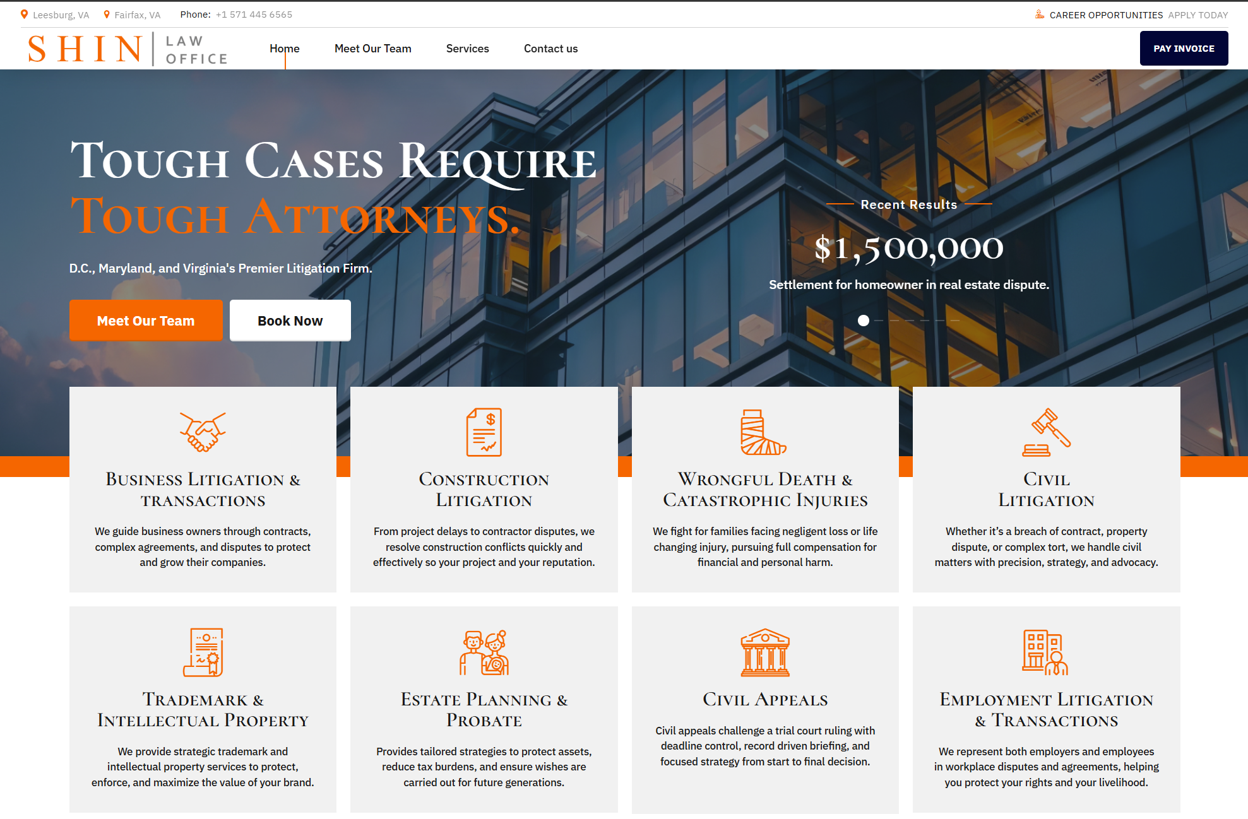
Task: Click the handshake icon for Business Litigation
Action: point(203,433)
